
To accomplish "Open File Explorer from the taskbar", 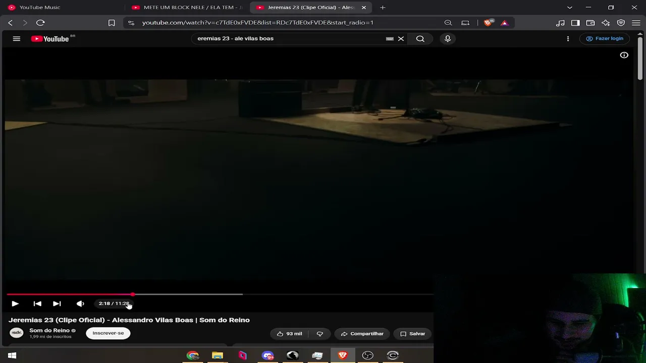I will coord(218,355).
